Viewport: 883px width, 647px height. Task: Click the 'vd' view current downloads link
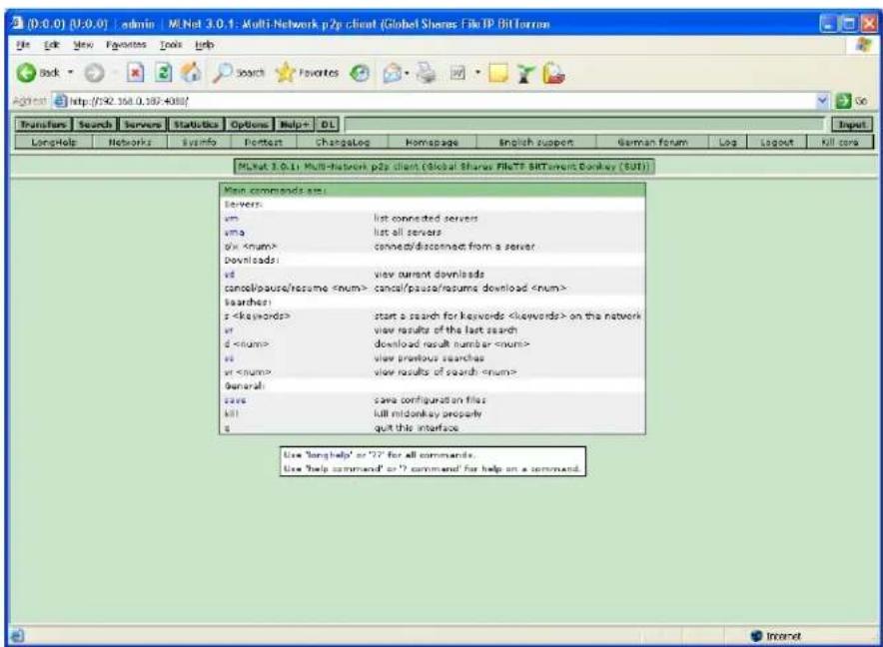tap(229, 275)
